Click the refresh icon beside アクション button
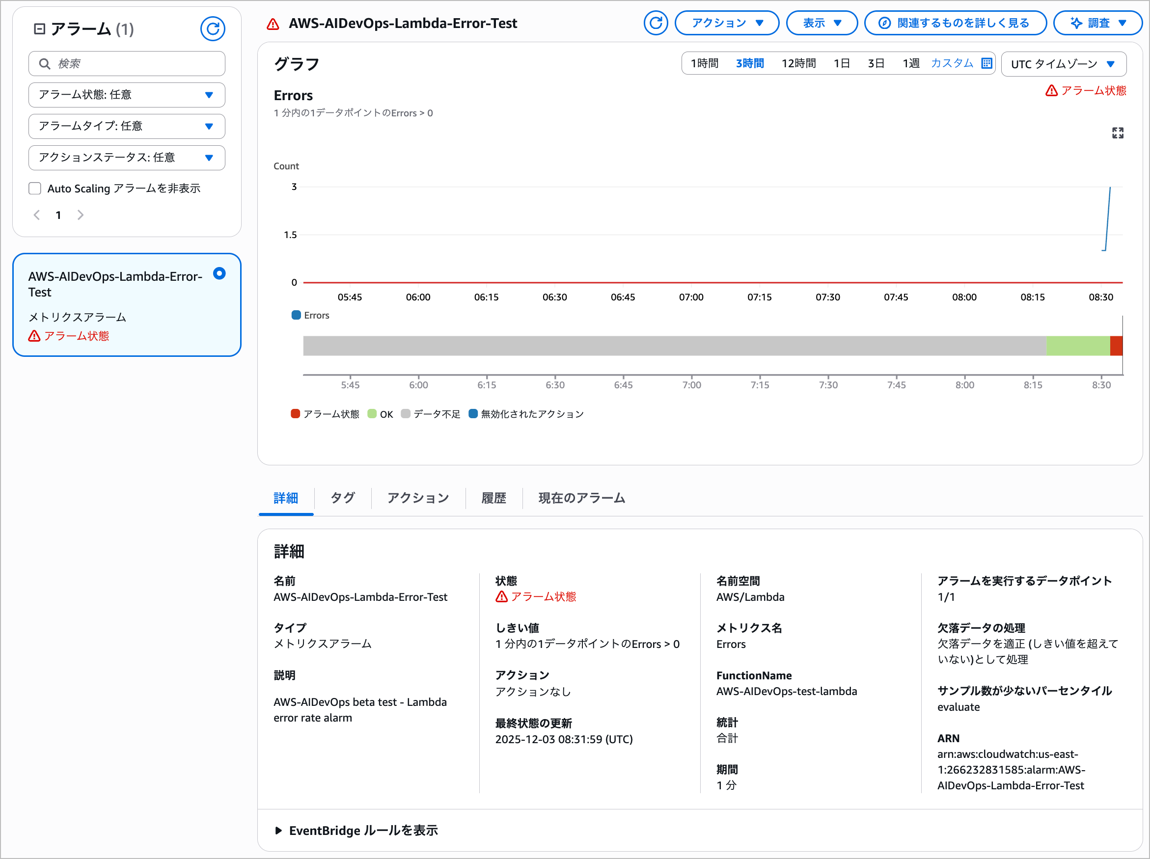Image resolution: width=1150 pixels, height=859 pixels. [656, 23]
